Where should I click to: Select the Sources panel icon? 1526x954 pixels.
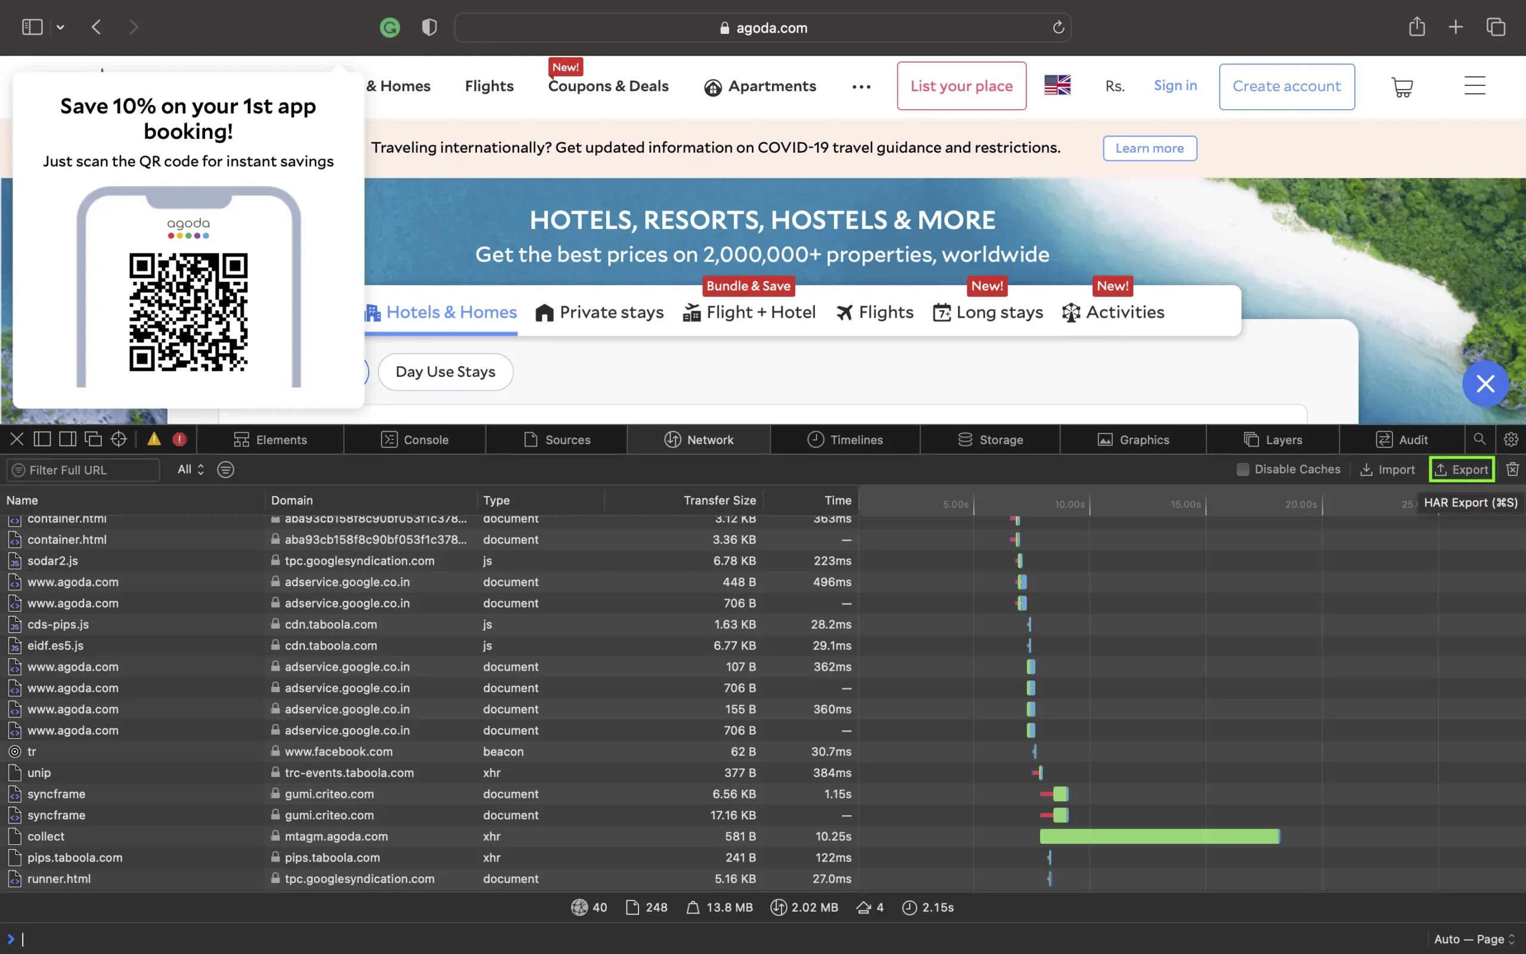pyautogui.click(x=528, y=438)
